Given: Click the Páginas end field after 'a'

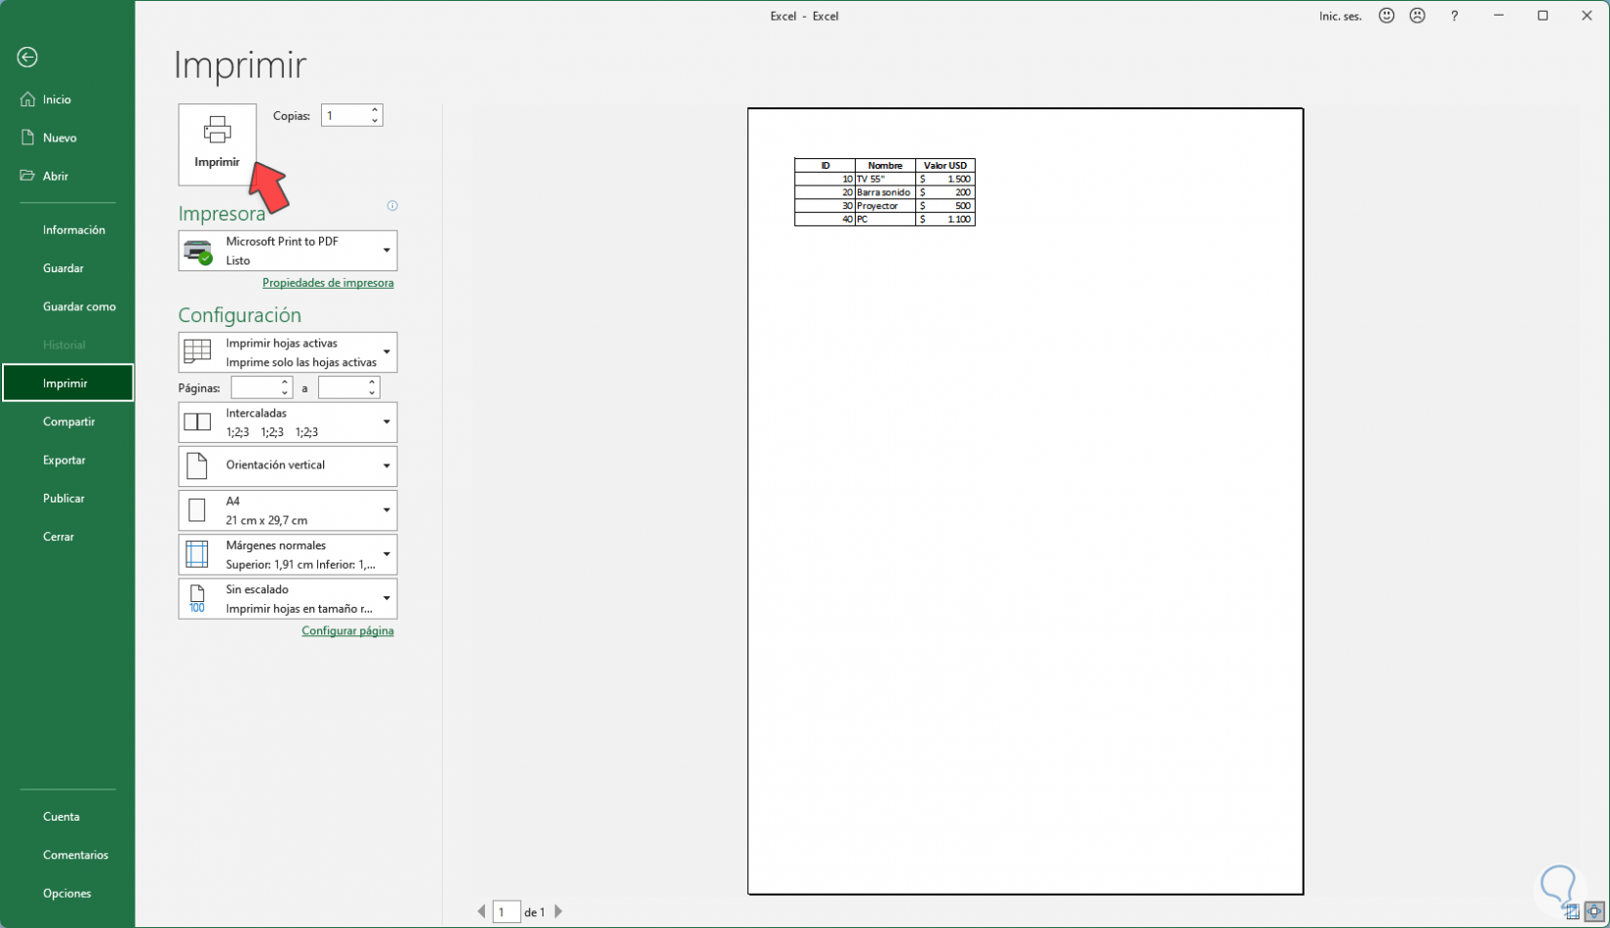Looking at the screenshot, I should pos(342,388).
